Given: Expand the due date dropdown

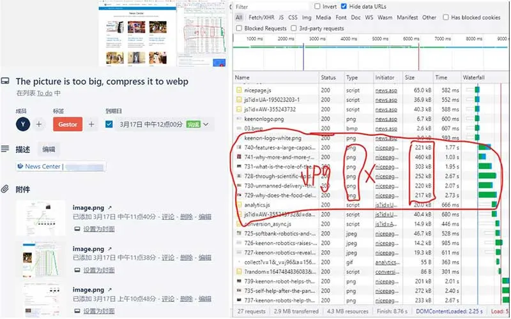Looking at the screenshot, I should (206, 124).
